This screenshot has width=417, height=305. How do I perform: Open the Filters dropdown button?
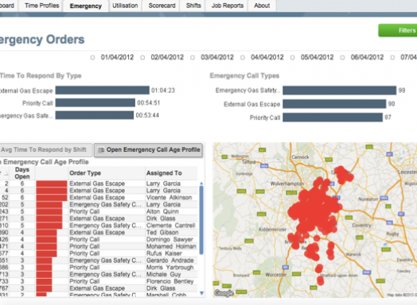click(398, 30)
